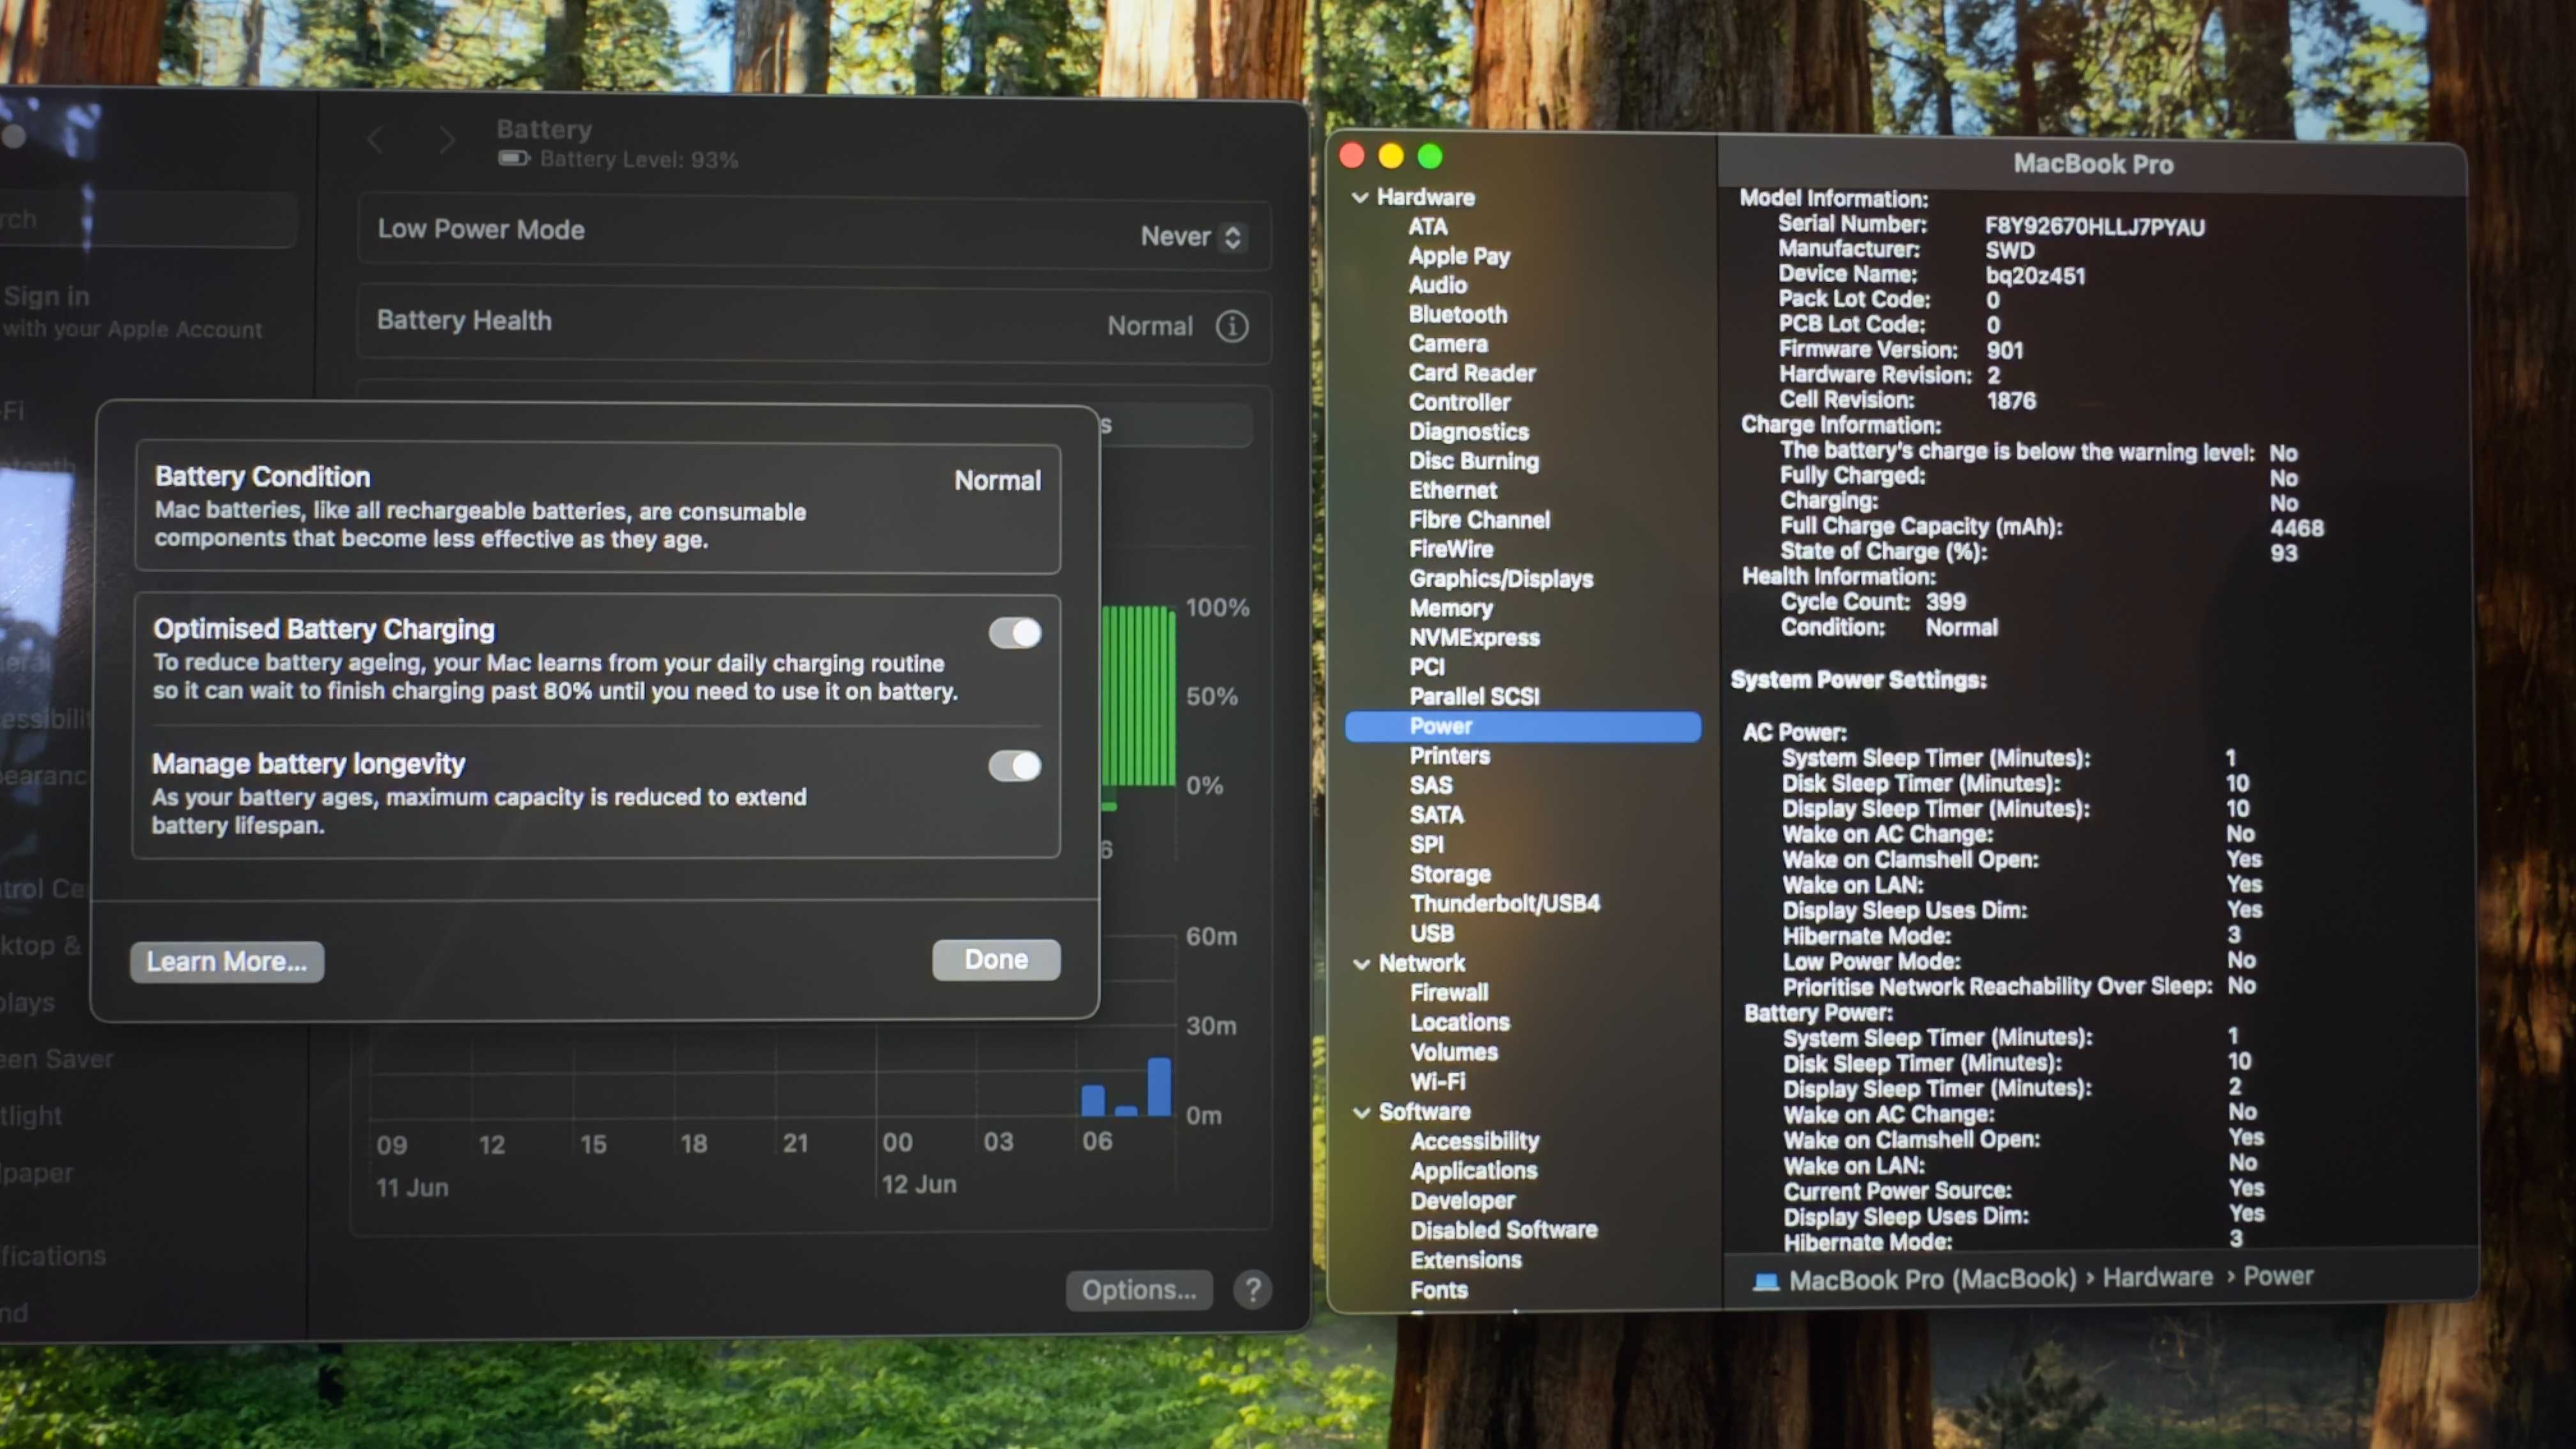
Task: Select Wi-Fi under Network
Action: (1438, 1082)
